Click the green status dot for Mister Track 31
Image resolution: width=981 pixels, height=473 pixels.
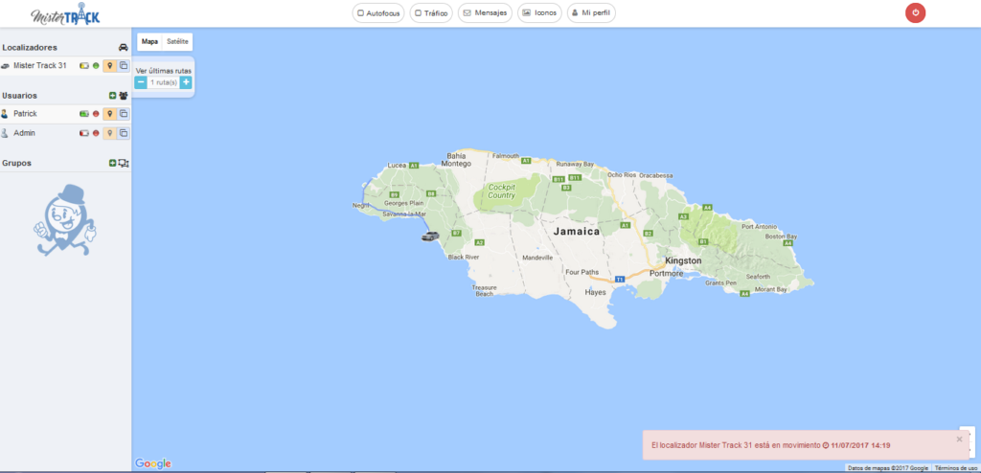[96, 65]
